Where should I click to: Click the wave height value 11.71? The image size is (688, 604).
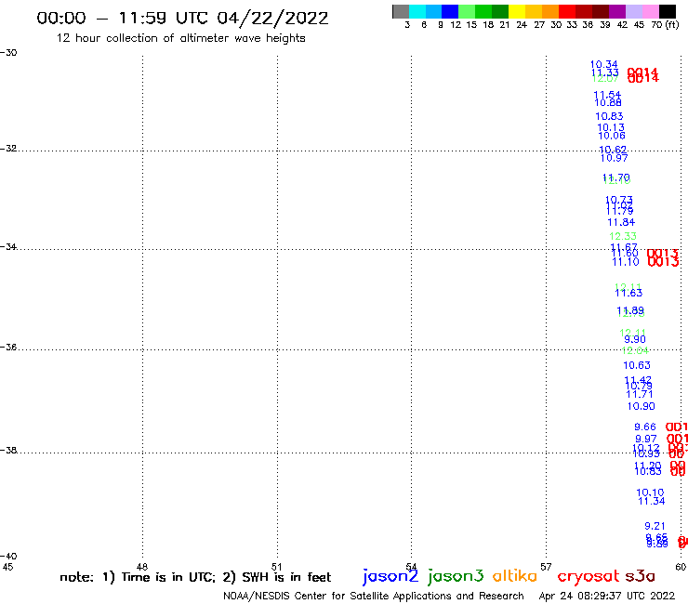coord(640,394)
